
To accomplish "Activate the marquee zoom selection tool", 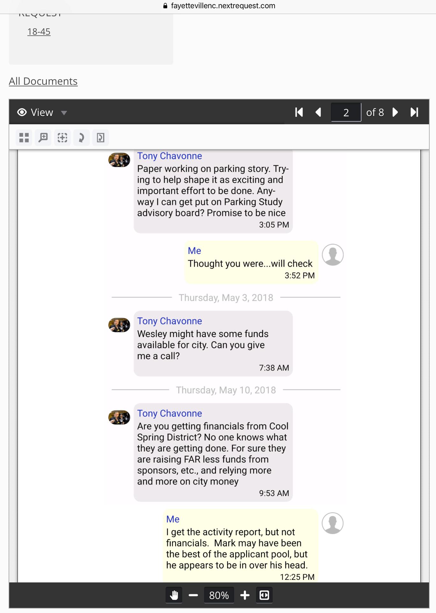I will [x=62, y=138].
